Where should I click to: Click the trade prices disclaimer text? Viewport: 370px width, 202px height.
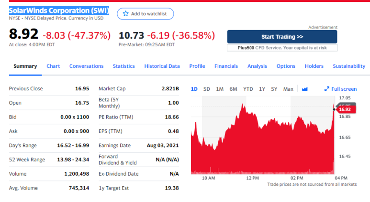(x=312, y=184)
